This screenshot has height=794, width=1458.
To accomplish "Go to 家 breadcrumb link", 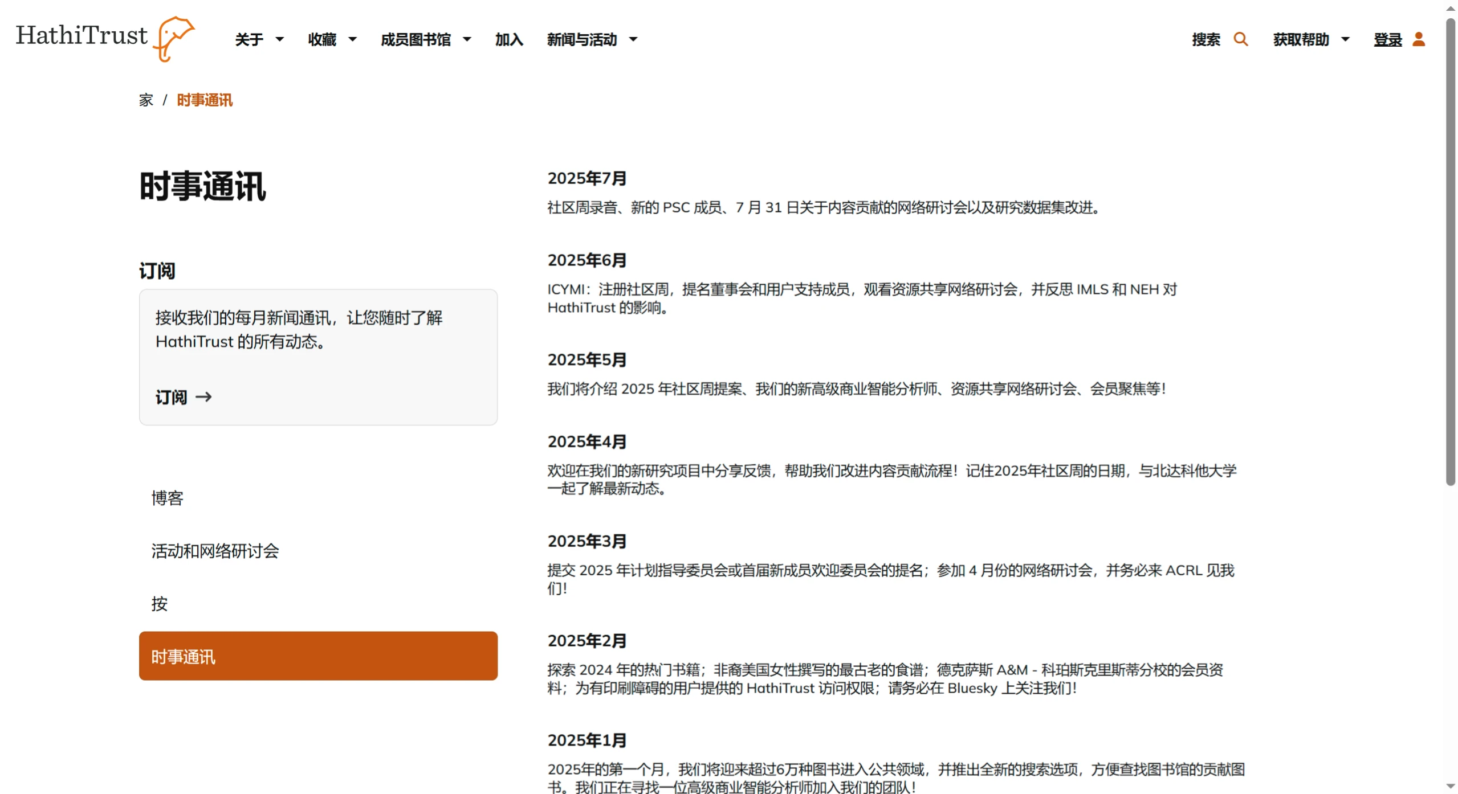I will point(146,100).
